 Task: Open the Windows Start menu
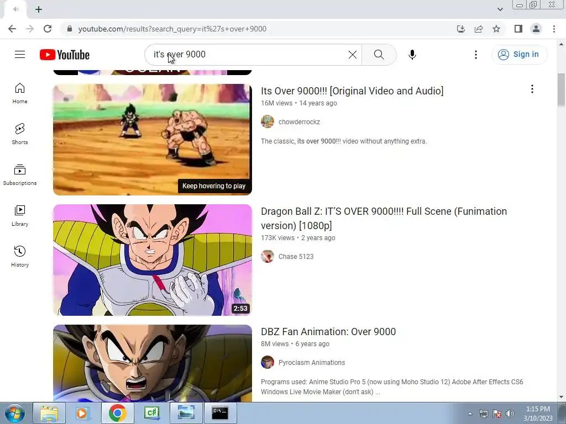[x=14, y=413]
